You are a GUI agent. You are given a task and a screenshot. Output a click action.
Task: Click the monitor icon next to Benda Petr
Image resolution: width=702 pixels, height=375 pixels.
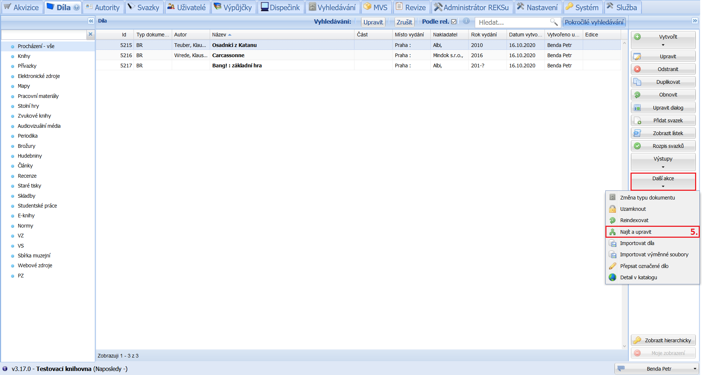621,368
